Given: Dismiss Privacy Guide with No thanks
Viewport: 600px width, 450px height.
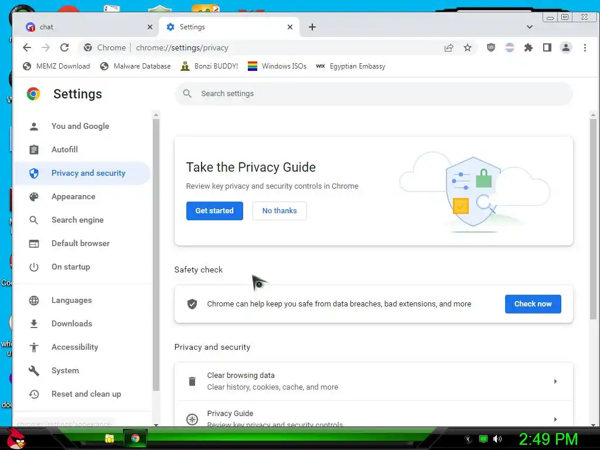Looking at the screenshot, I should [279, 211].
